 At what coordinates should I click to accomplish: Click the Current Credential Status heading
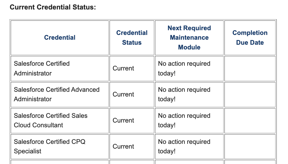[x=53, y=7]
